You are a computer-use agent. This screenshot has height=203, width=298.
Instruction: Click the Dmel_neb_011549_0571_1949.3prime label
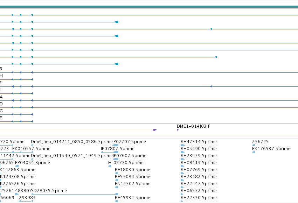coord(72,155)
